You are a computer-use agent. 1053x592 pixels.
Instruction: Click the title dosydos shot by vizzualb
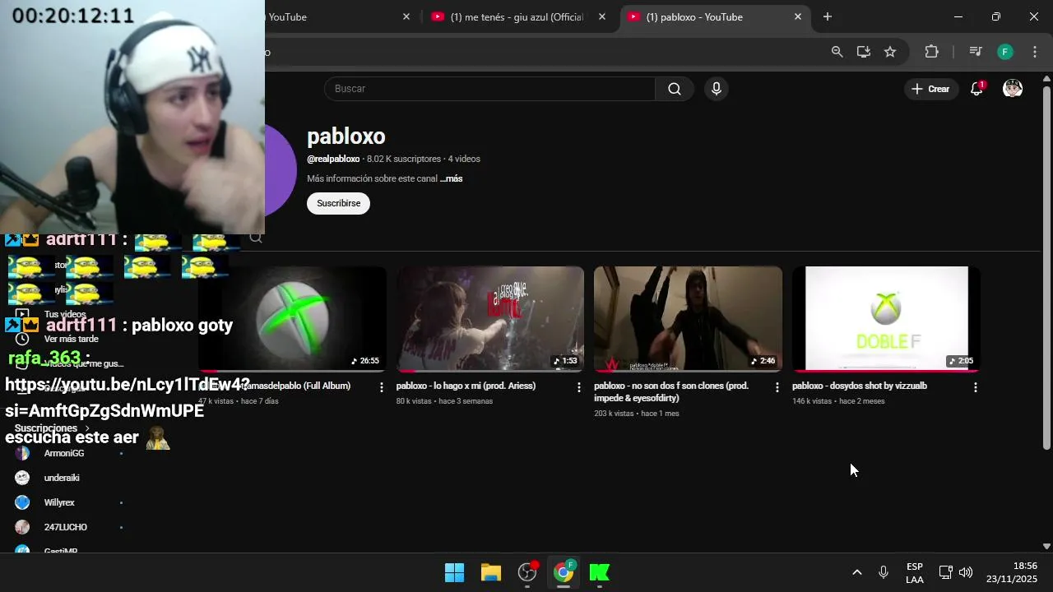[860, 386]
